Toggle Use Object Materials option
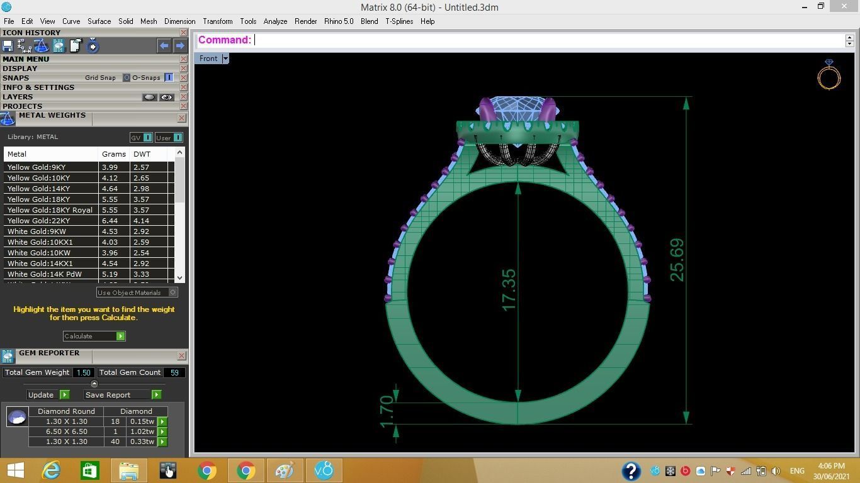This screenshot has height=483, width=860. [173, 292]
